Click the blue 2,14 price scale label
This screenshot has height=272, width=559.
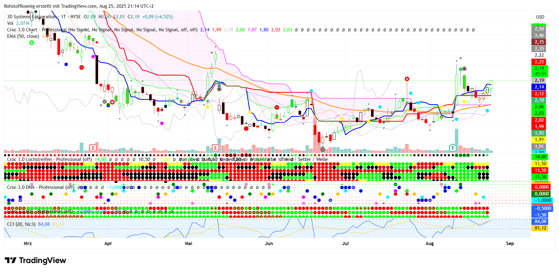pyautogui.click(x=539, y=87)
